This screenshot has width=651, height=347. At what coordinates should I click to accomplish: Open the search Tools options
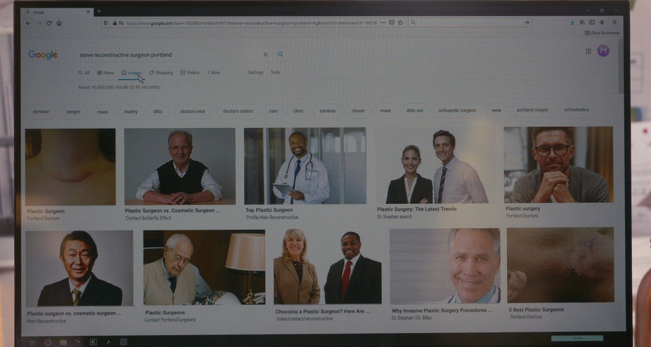pos(275,72)
